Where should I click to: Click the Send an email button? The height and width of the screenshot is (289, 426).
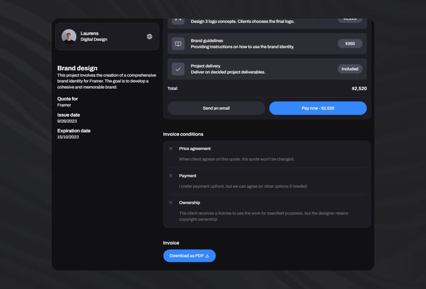click(216, 108)
